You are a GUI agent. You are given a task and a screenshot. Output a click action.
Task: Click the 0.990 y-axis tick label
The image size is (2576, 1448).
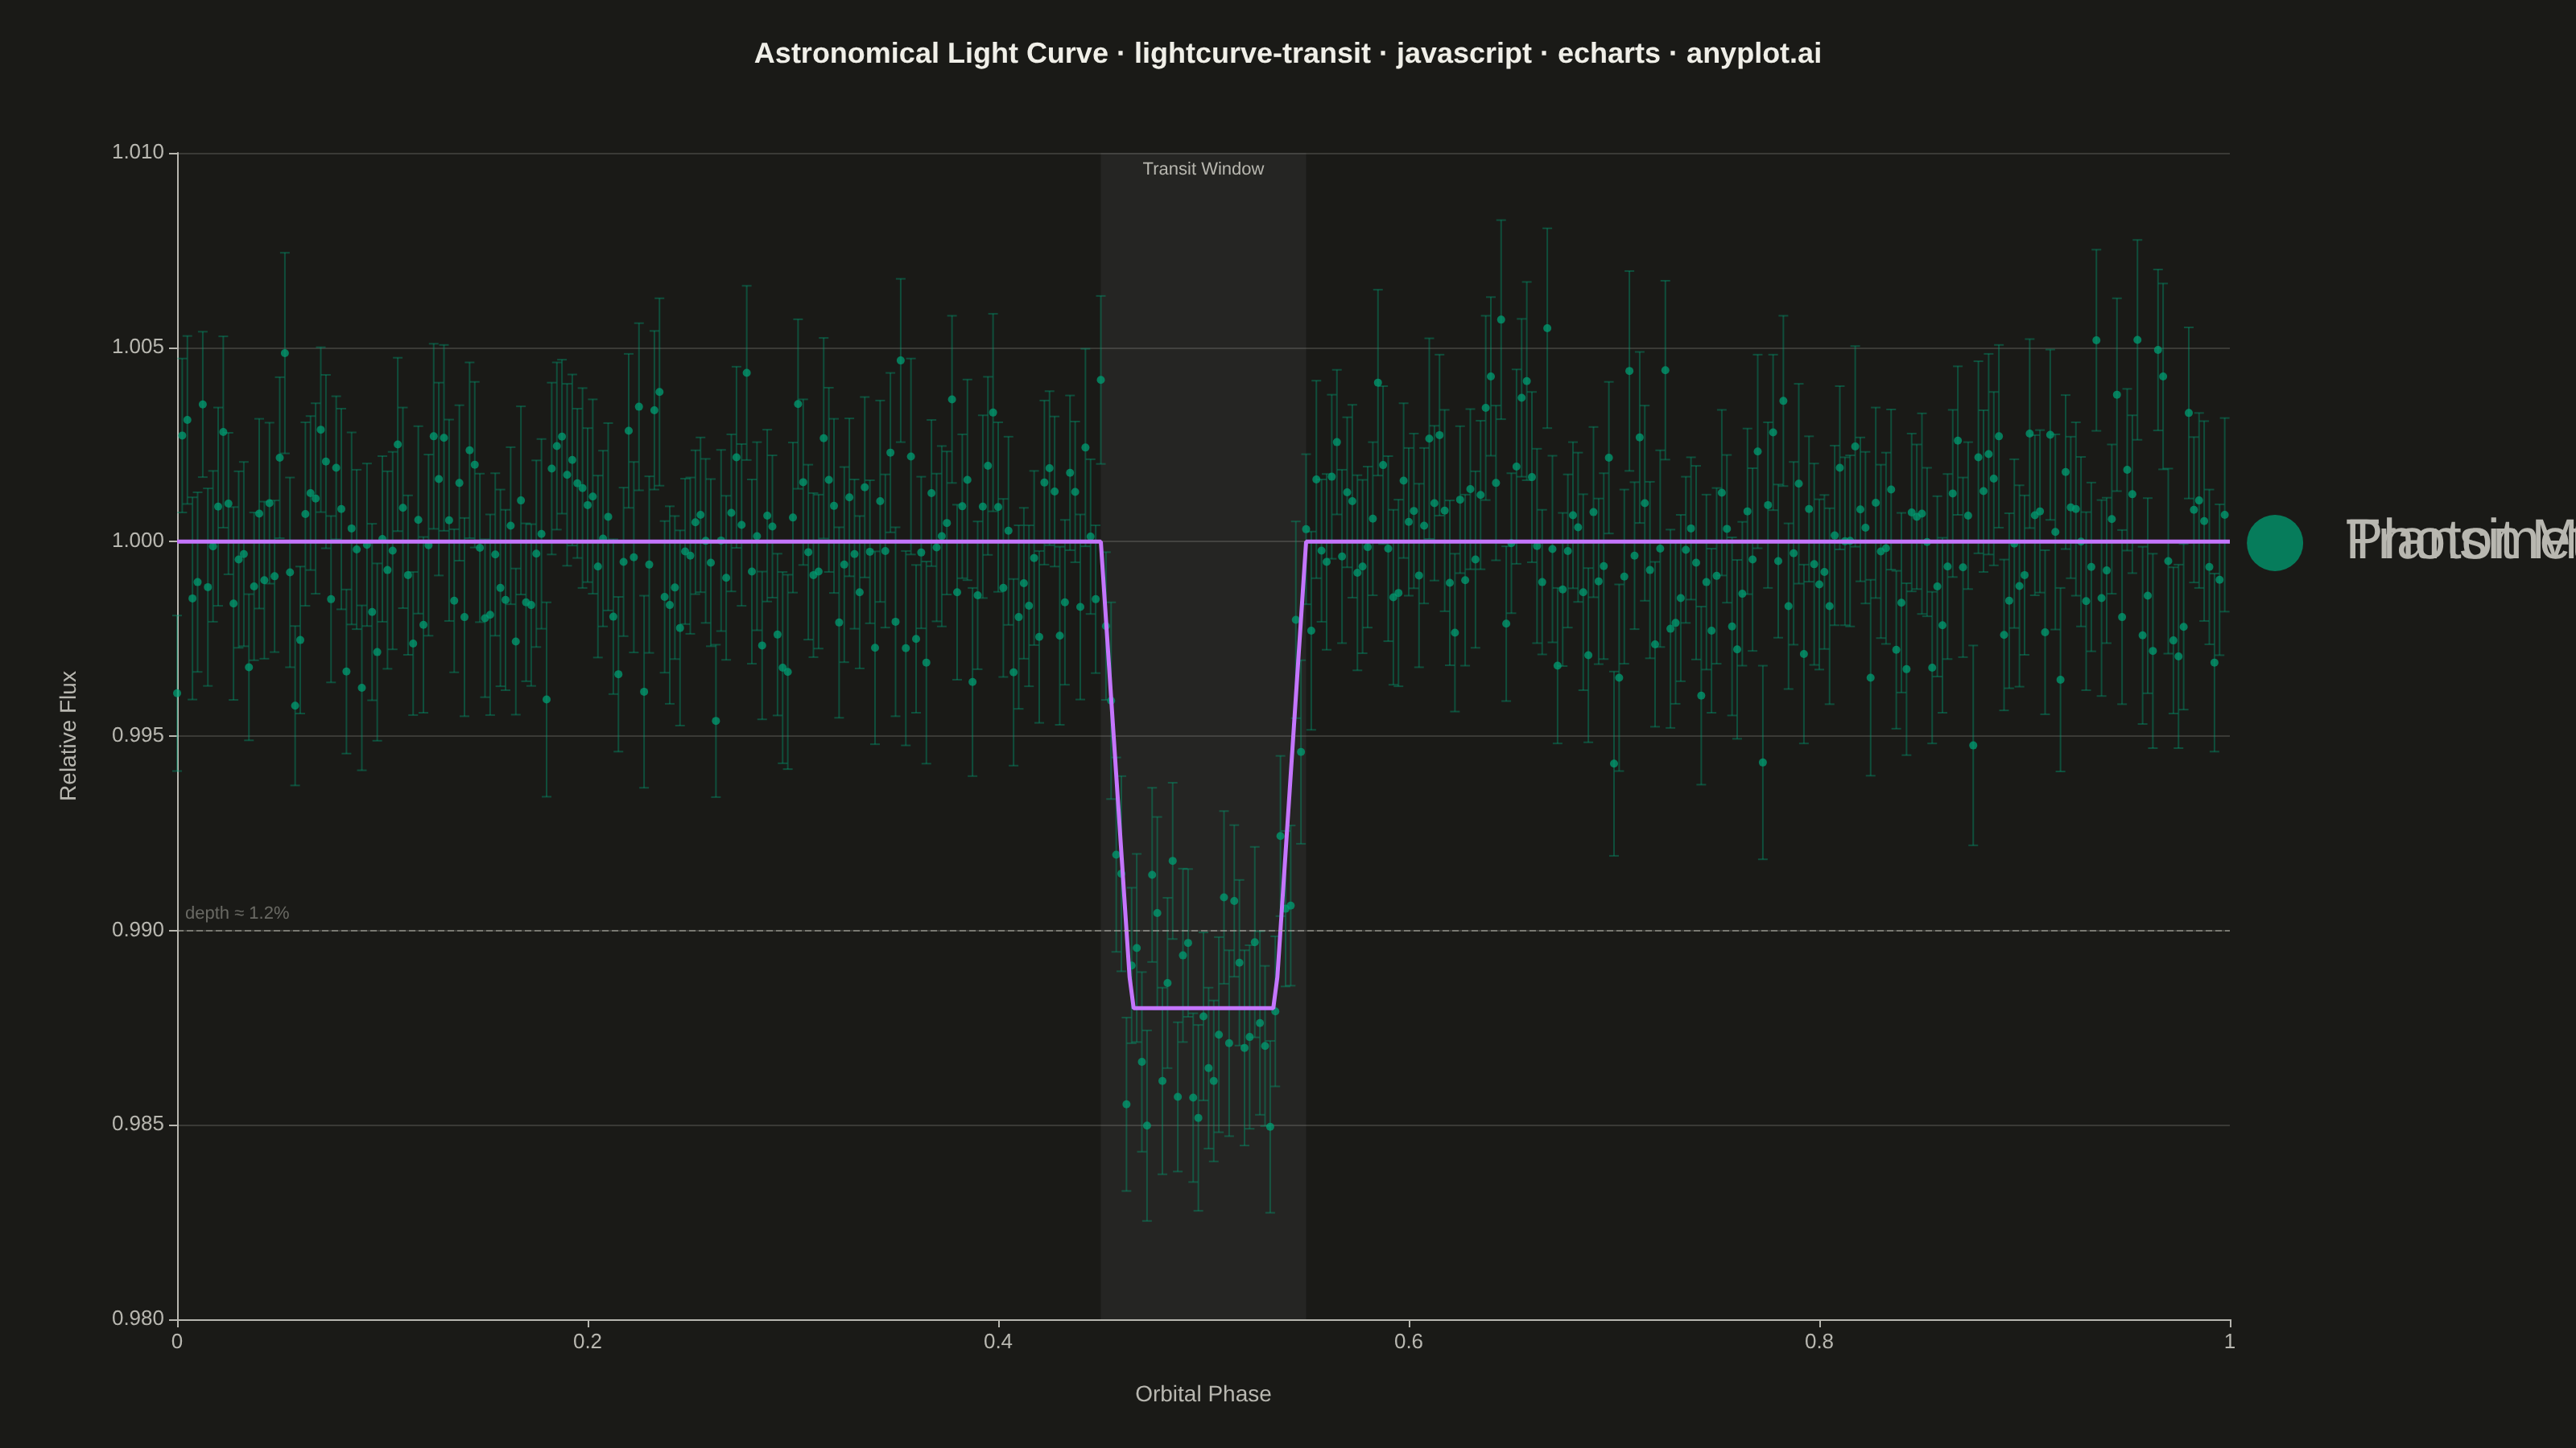point(138,929)
